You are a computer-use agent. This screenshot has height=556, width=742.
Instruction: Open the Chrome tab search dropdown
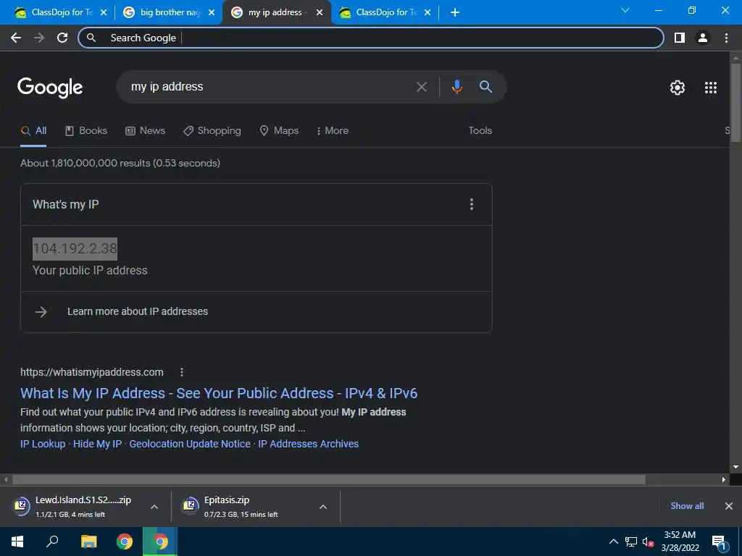625,10
